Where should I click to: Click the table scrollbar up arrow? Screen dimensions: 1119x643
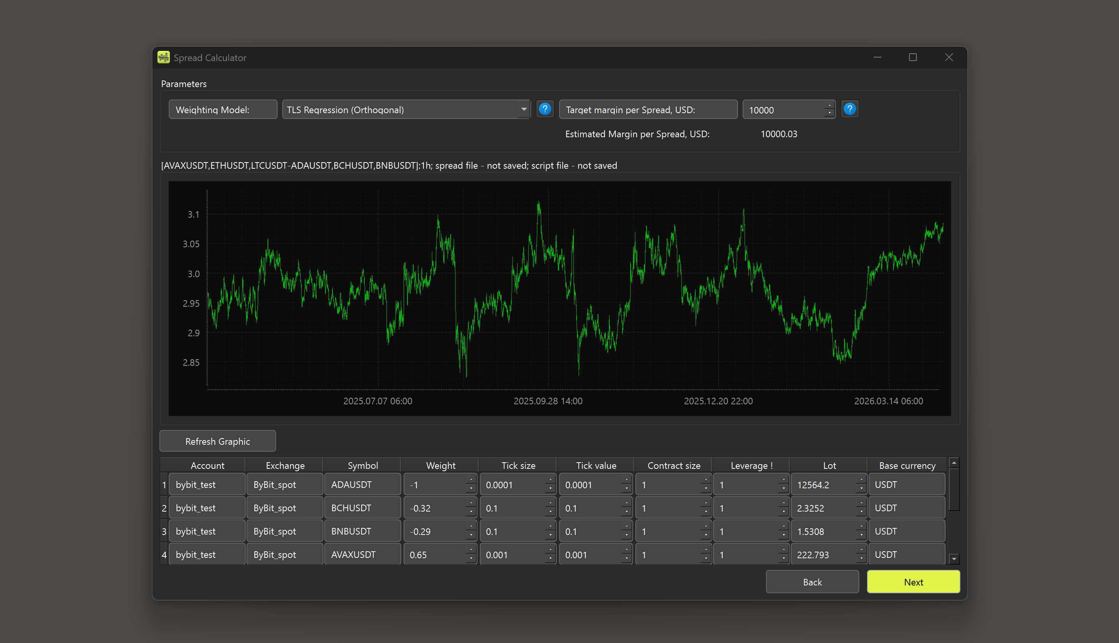point(954,463)
